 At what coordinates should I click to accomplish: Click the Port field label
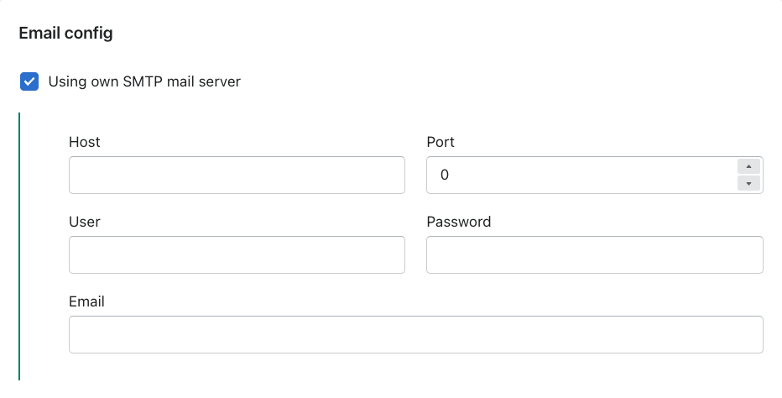pos(441,142)
